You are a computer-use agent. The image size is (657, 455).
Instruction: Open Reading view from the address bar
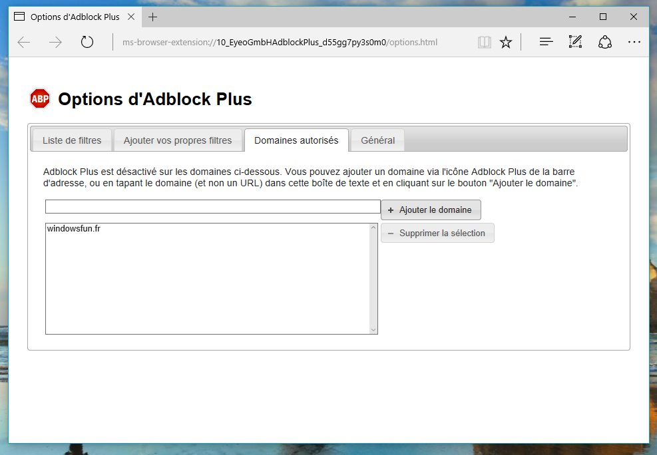click(484, 43)
